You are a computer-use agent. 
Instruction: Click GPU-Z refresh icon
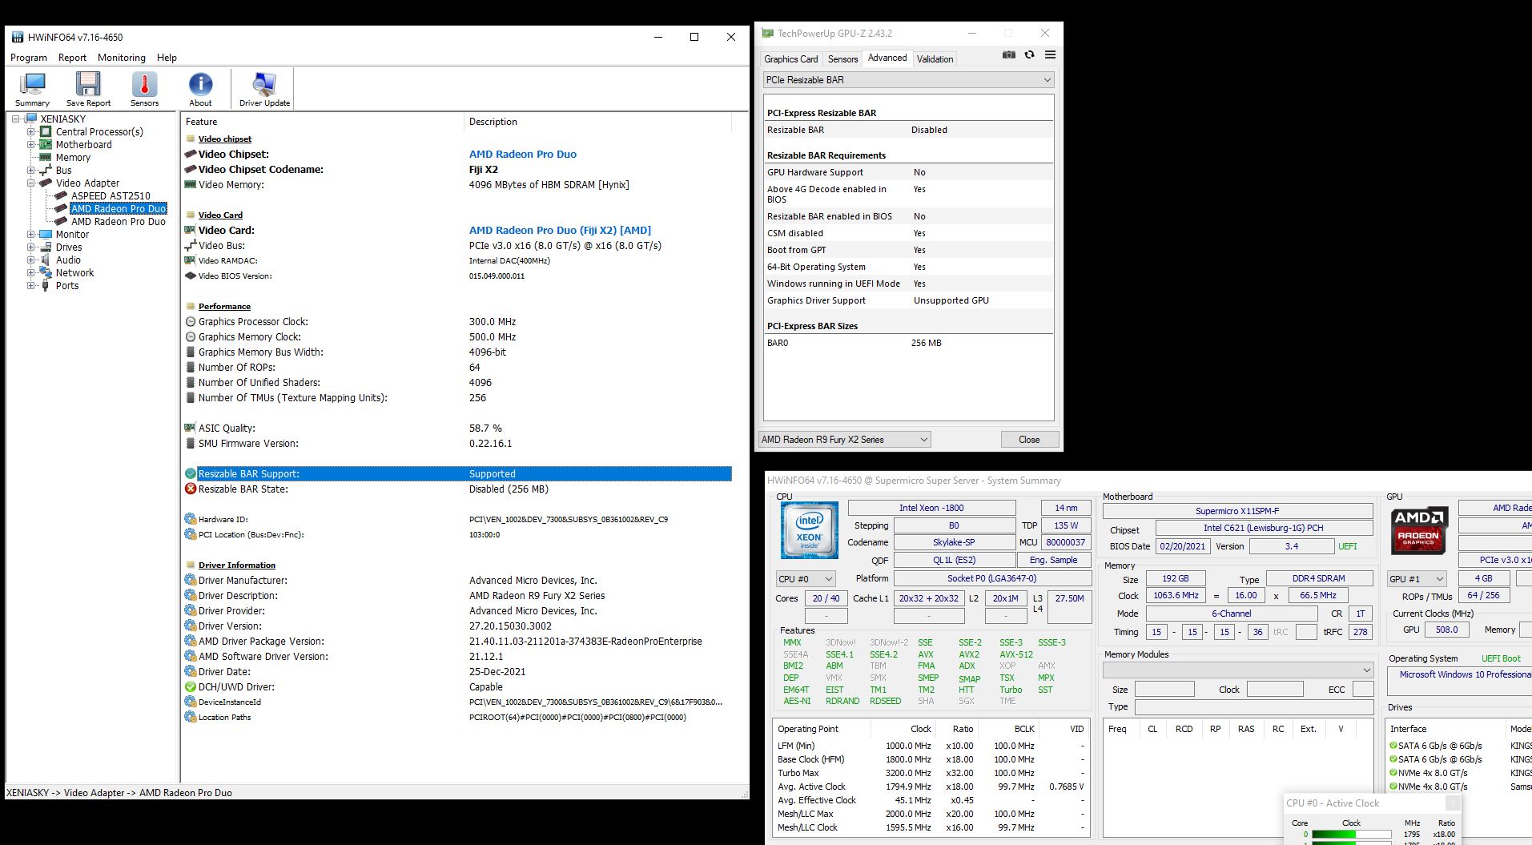[x=1029, y=54]
